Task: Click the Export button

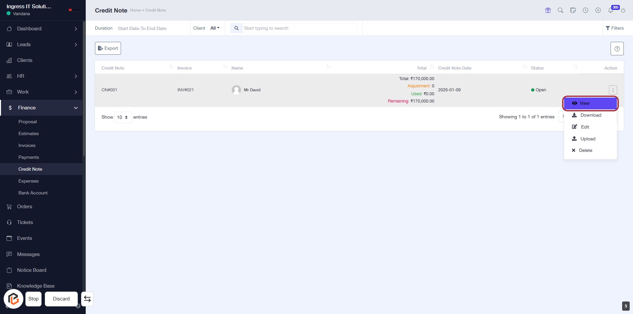Action: click(x=108, y=48)
